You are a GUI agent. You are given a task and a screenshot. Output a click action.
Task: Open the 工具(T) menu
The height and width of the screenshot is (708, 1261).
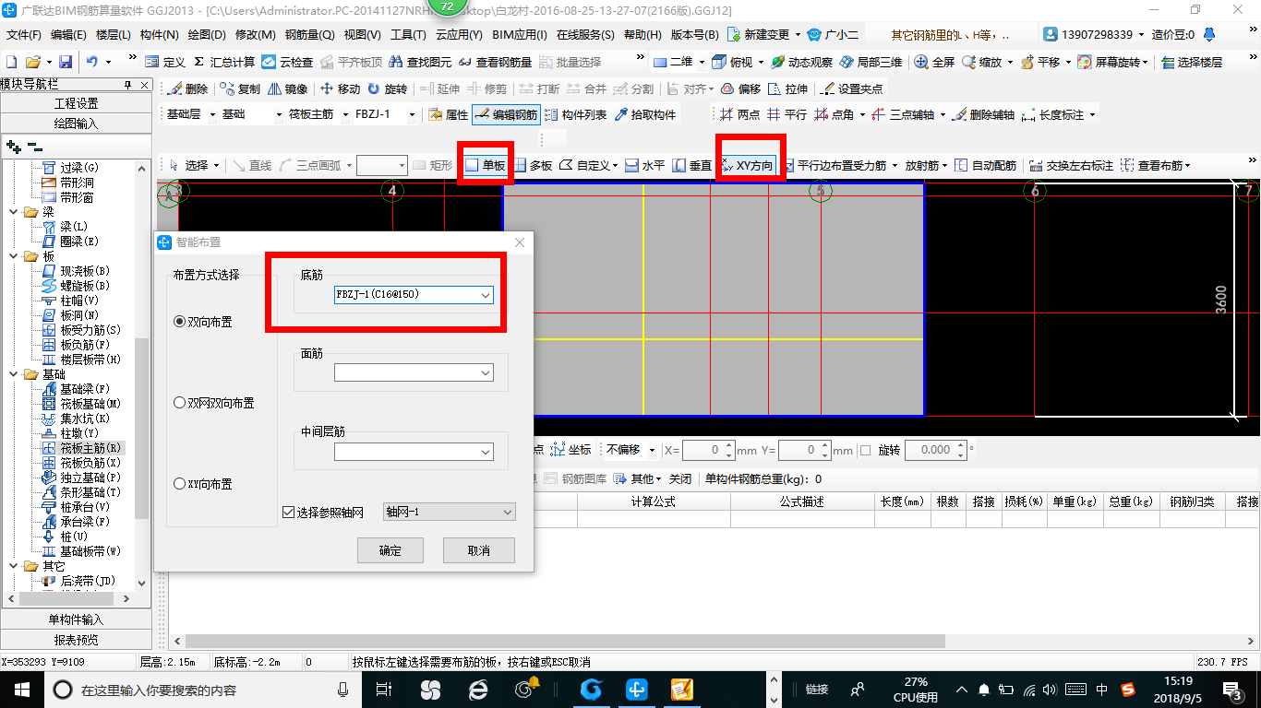408,35
